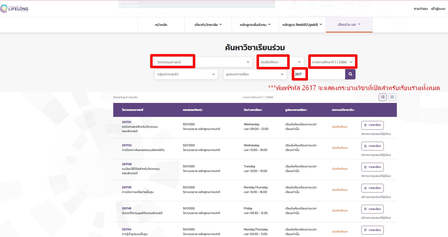Screen dimensions: 448x237
Task: Switch to grid view icon
Action: point(392,97)
